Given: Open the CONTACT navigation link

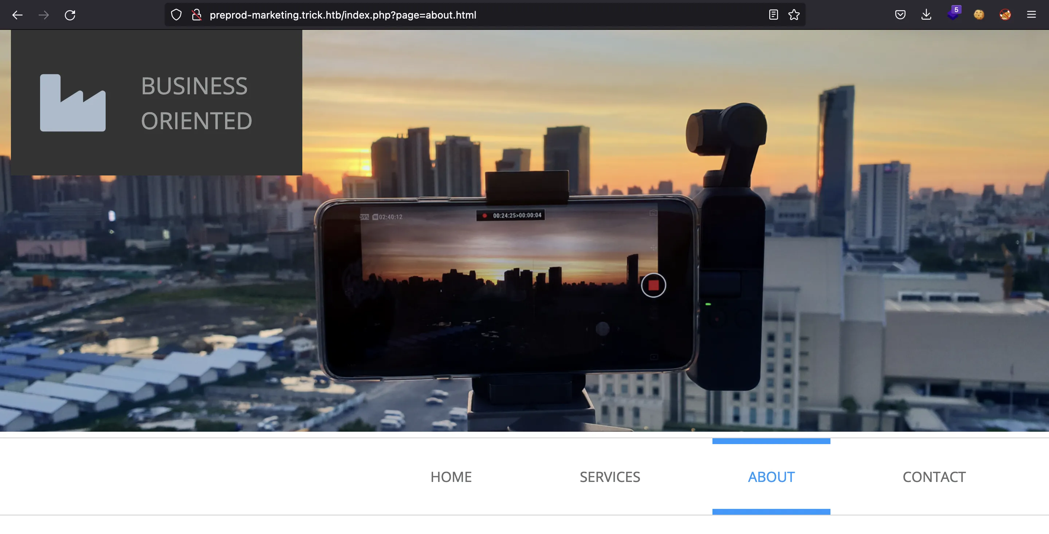Looking at the screenshot, I should tap(934, 476).
